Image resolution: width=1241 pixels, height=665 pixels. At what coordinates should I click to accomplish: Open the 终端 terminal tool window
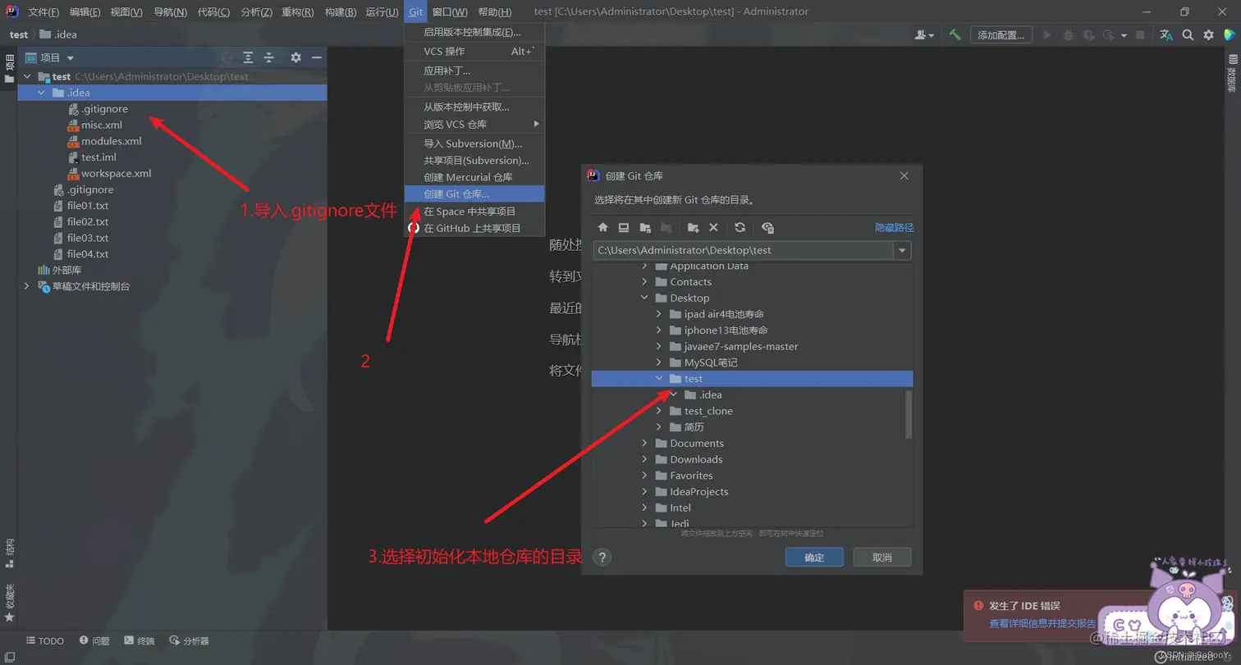[139, 641]
